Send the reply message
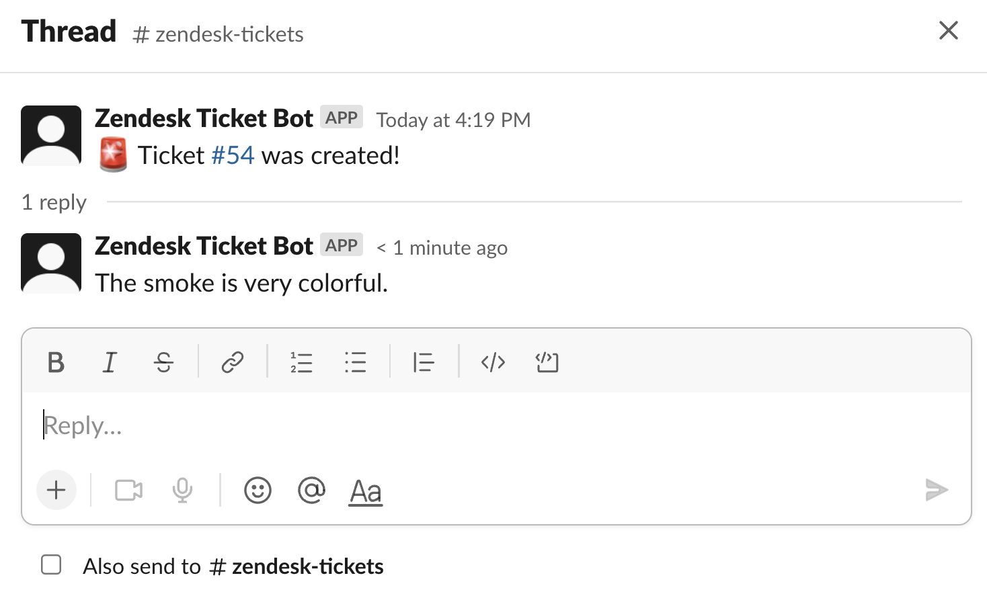This screenshot has width=987, height=590. pyautogui.click(x=936, y=491)
